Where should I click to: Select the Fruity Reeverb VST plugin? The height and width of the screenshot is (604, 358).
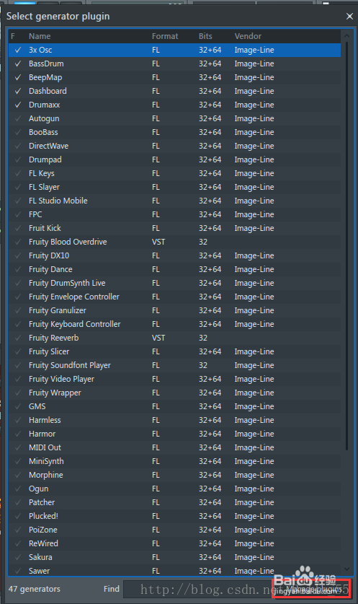tap(174, 338)
